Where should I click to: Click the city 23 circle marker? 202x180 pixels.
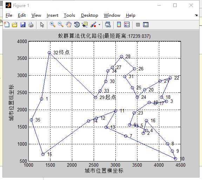pos(134,113)
